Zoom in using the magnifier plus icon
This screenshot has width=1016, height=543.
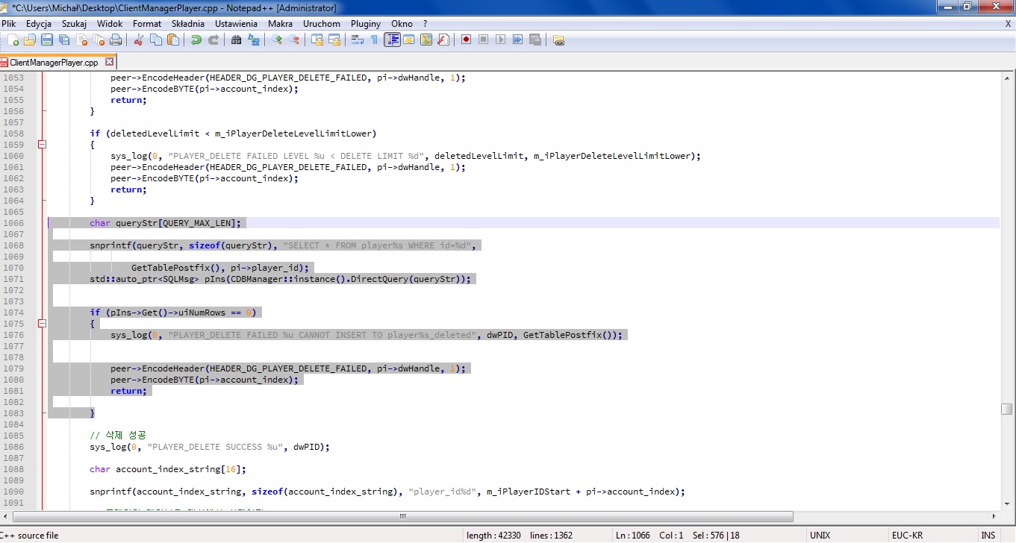click(277, 40)
